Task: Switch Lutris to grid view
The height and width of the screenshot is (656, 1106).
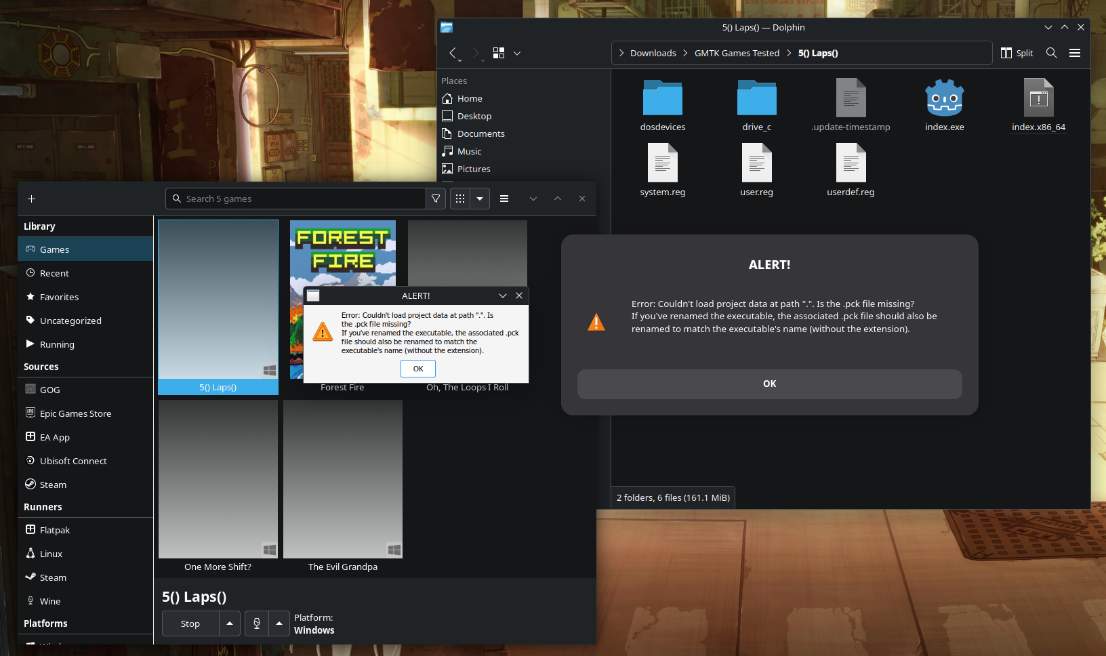Action: pos(460,199)
